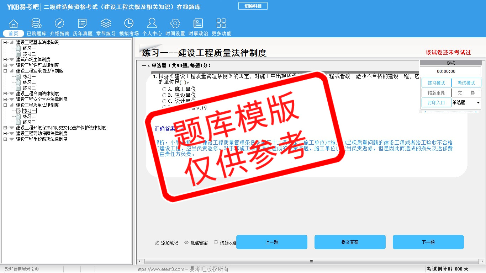The width and height of the screenshot is (486, 273).
Task: Select answer option B. 建设单位
Action: tap(164, 95)
